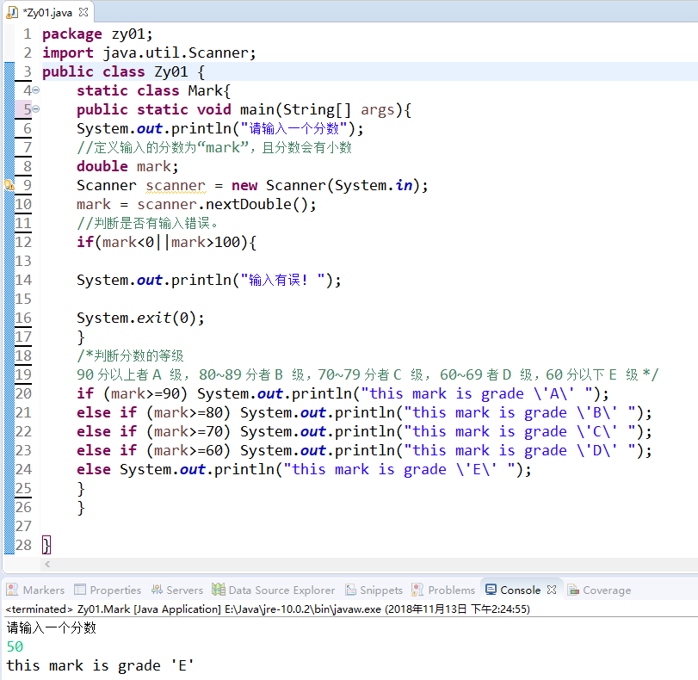
Task: Click the green console input '50'
Action: 15,646
